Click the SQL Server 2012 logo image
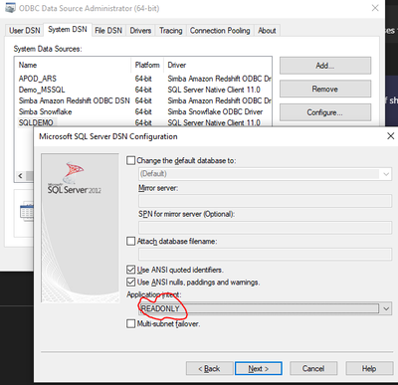398x385 pixels. coord(75,178)
